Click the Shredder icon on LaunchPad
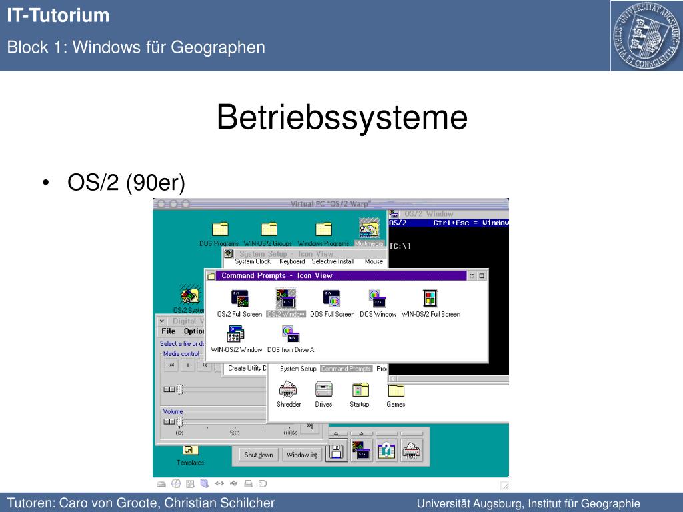This screenshot has width=683, height=512. [411, 451]
